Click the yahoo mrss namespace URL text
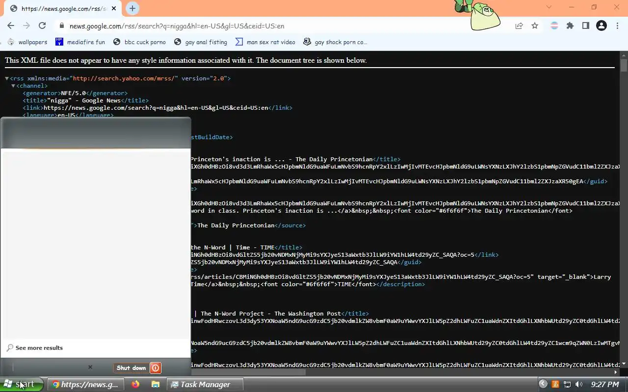 coord(125,78)
